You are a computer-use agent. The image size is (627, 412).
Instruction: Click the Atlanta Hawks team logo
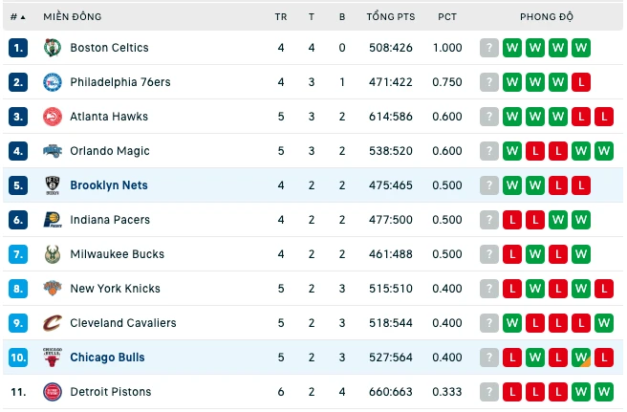[53, 117]
